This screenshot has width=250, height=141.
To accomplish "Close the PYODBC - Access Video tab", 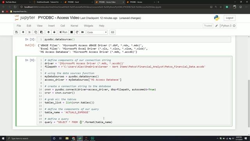I will [x=123, y=2].
